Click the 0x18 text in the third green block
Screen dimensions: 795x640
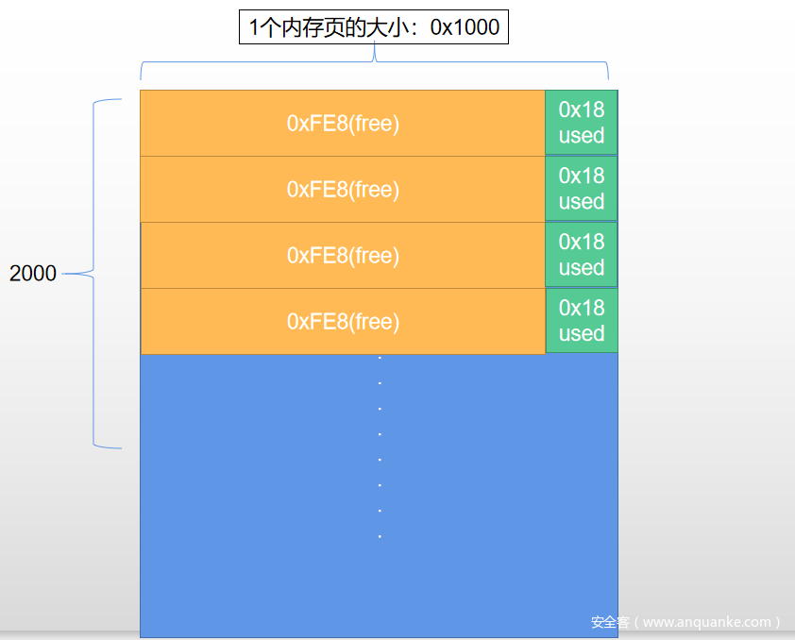pos(582,242)
